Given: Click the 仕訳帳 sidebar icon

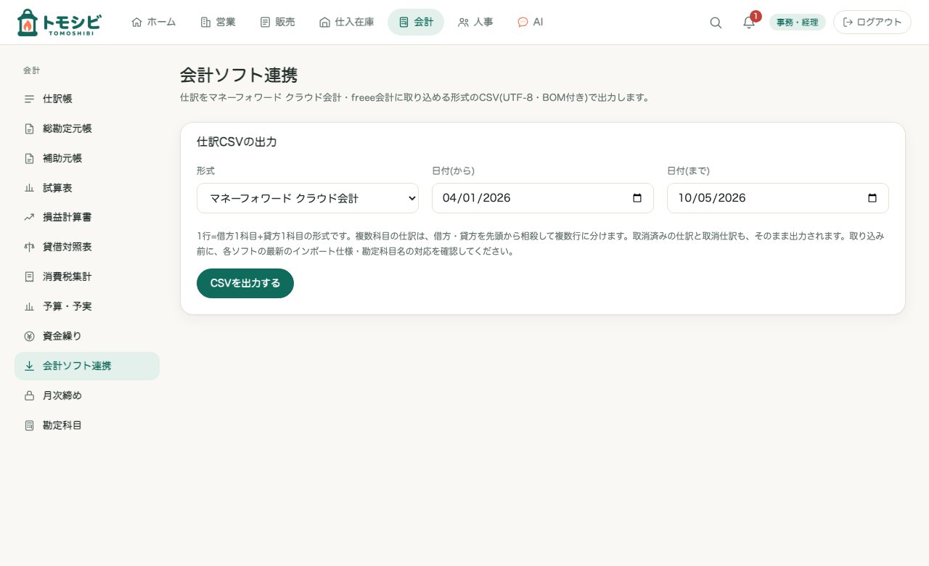Looking at the screenshot, I should pyautogui.click(x=29, y=99).
